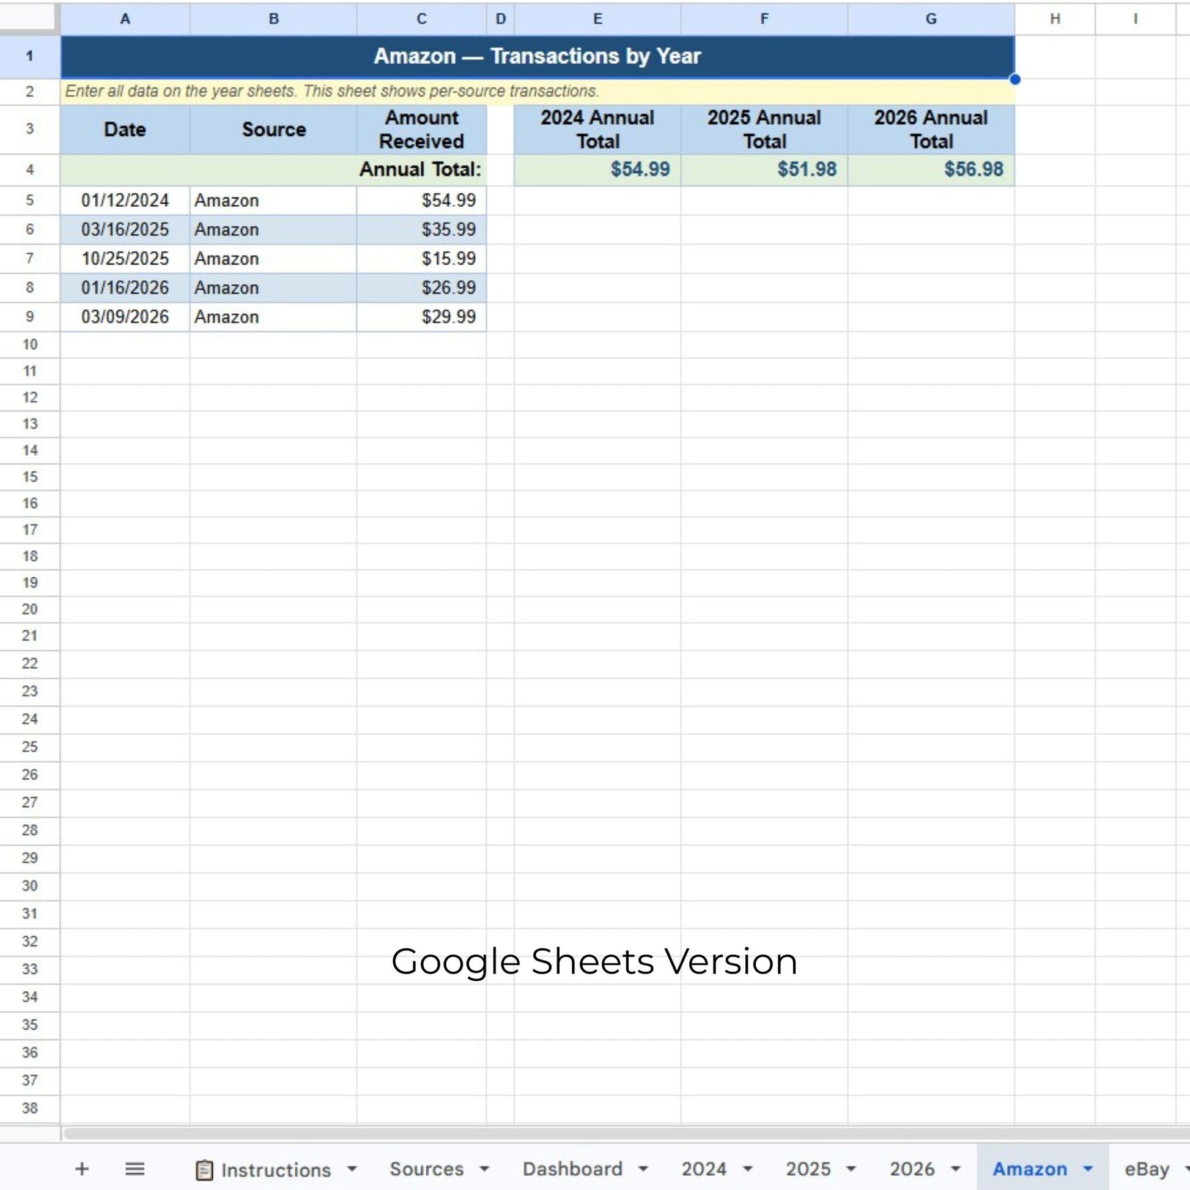Click the '2025 Annual Total' header cell

(x=764, y=130)
